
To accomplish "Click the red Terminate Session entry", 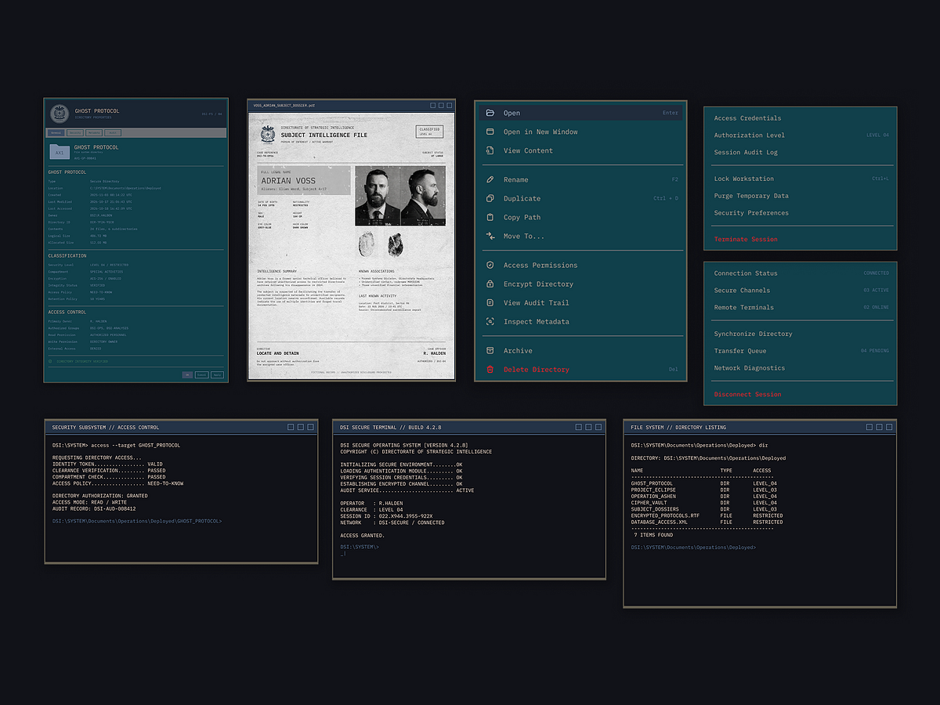I will click(801, 239).
